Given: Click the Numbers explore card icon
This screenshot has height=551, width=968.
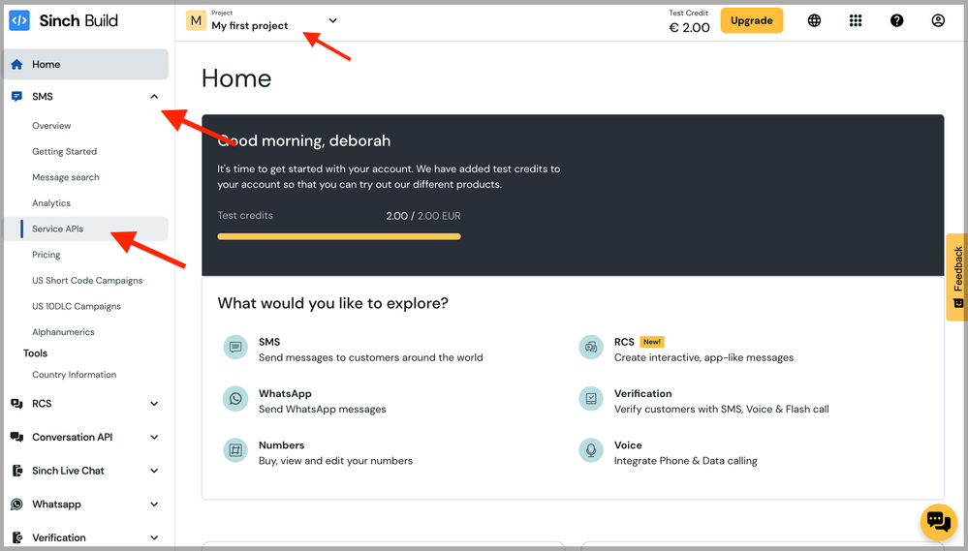Looking at the screenshot, I should pos(235,450).
